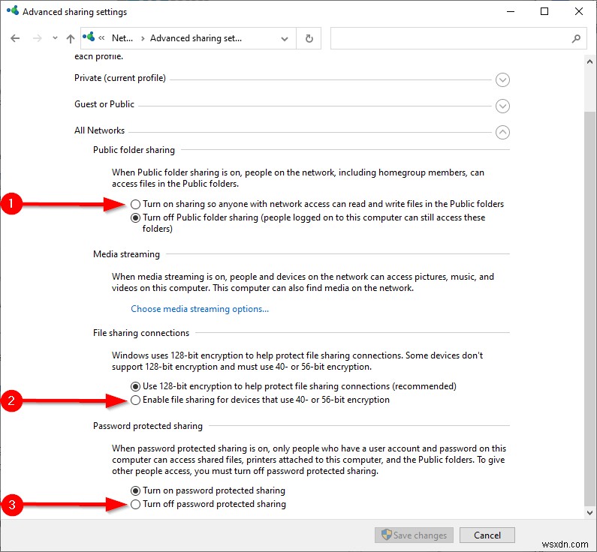Open Choose media streaming options link
This screenshot has height=552, width=597.
pyautogui.click(x=200, y=309)
